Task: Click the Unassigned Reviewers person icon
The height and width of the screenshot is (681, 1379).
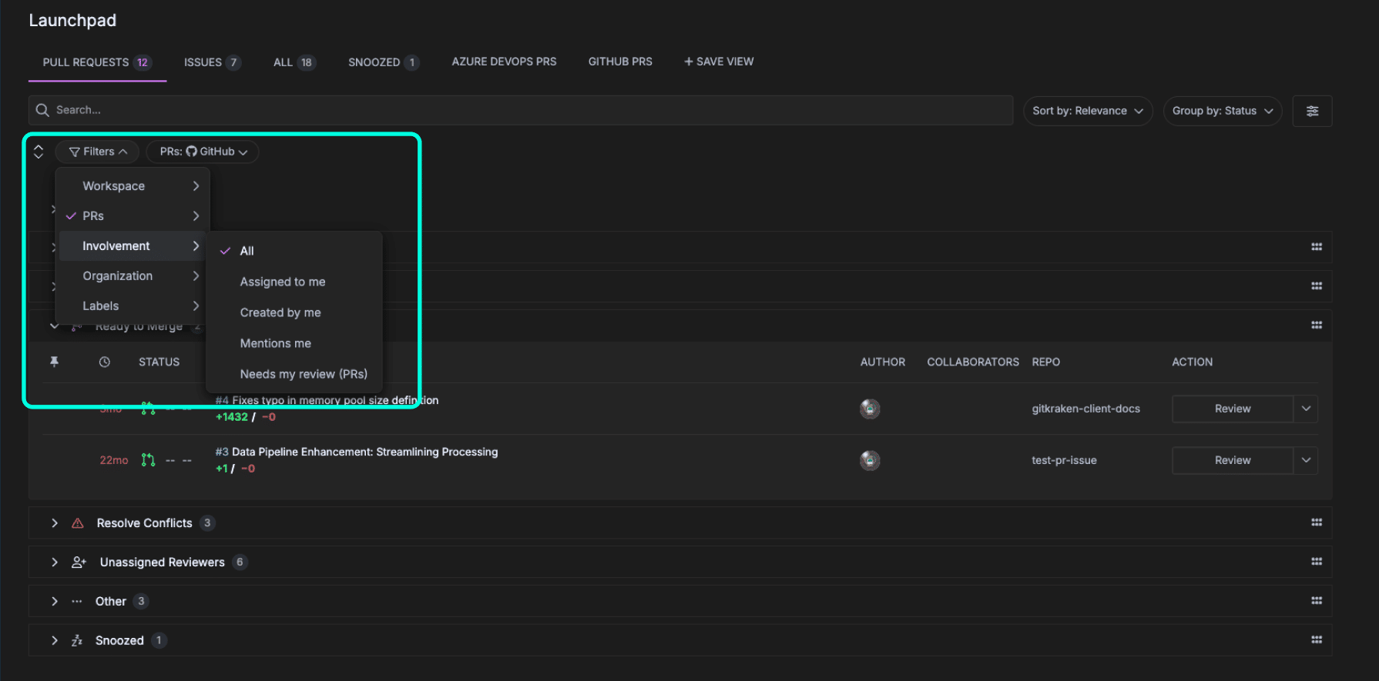Action: click(79, 562)
